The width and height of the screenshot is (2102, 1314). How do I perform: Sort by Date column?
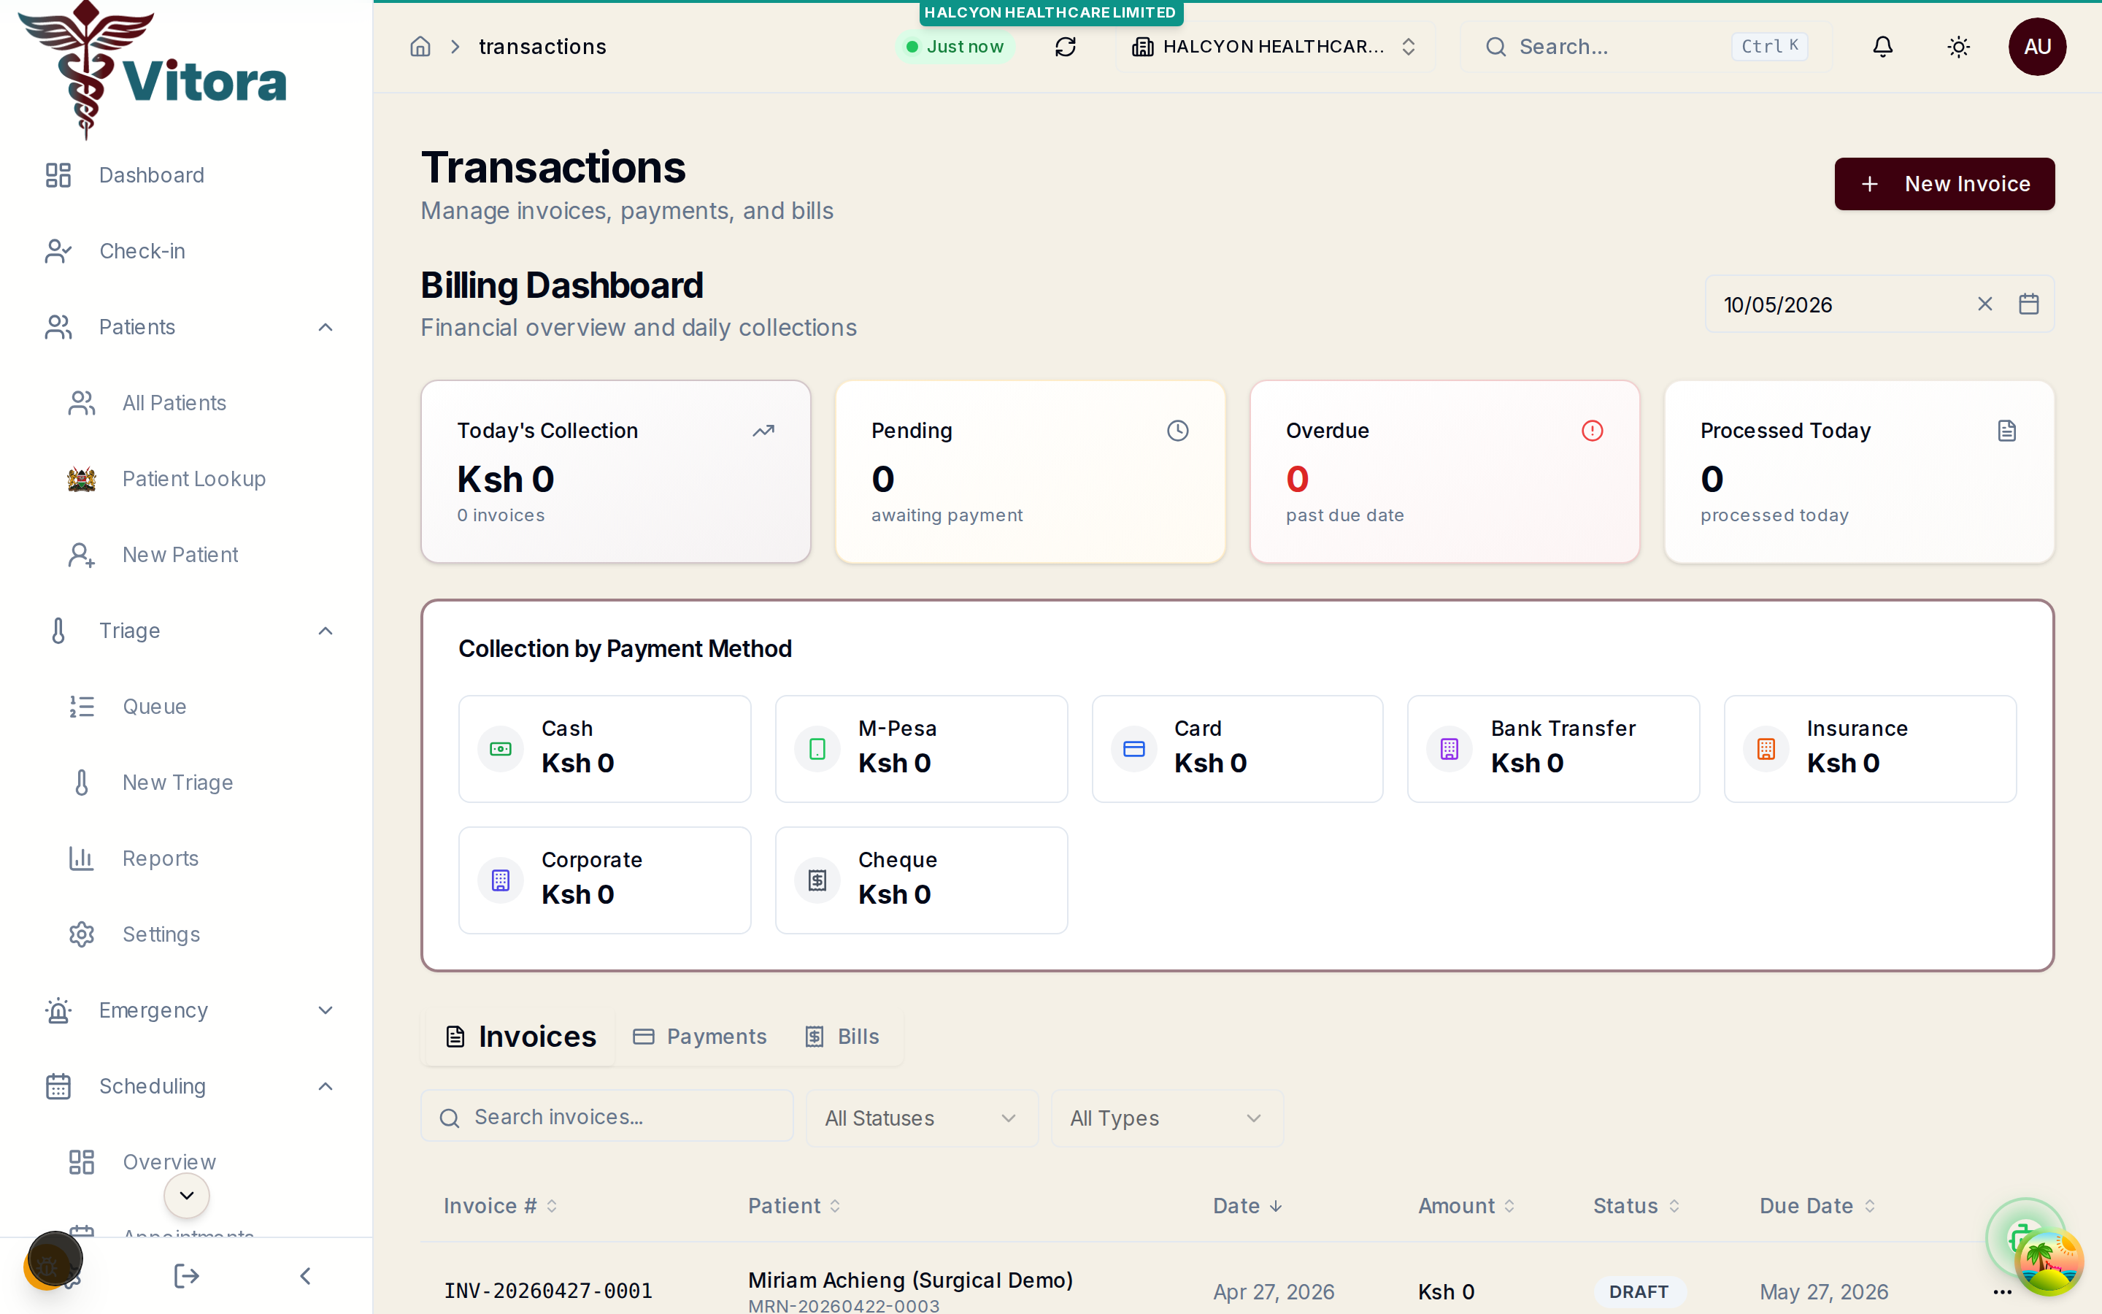point(1247,1206)
